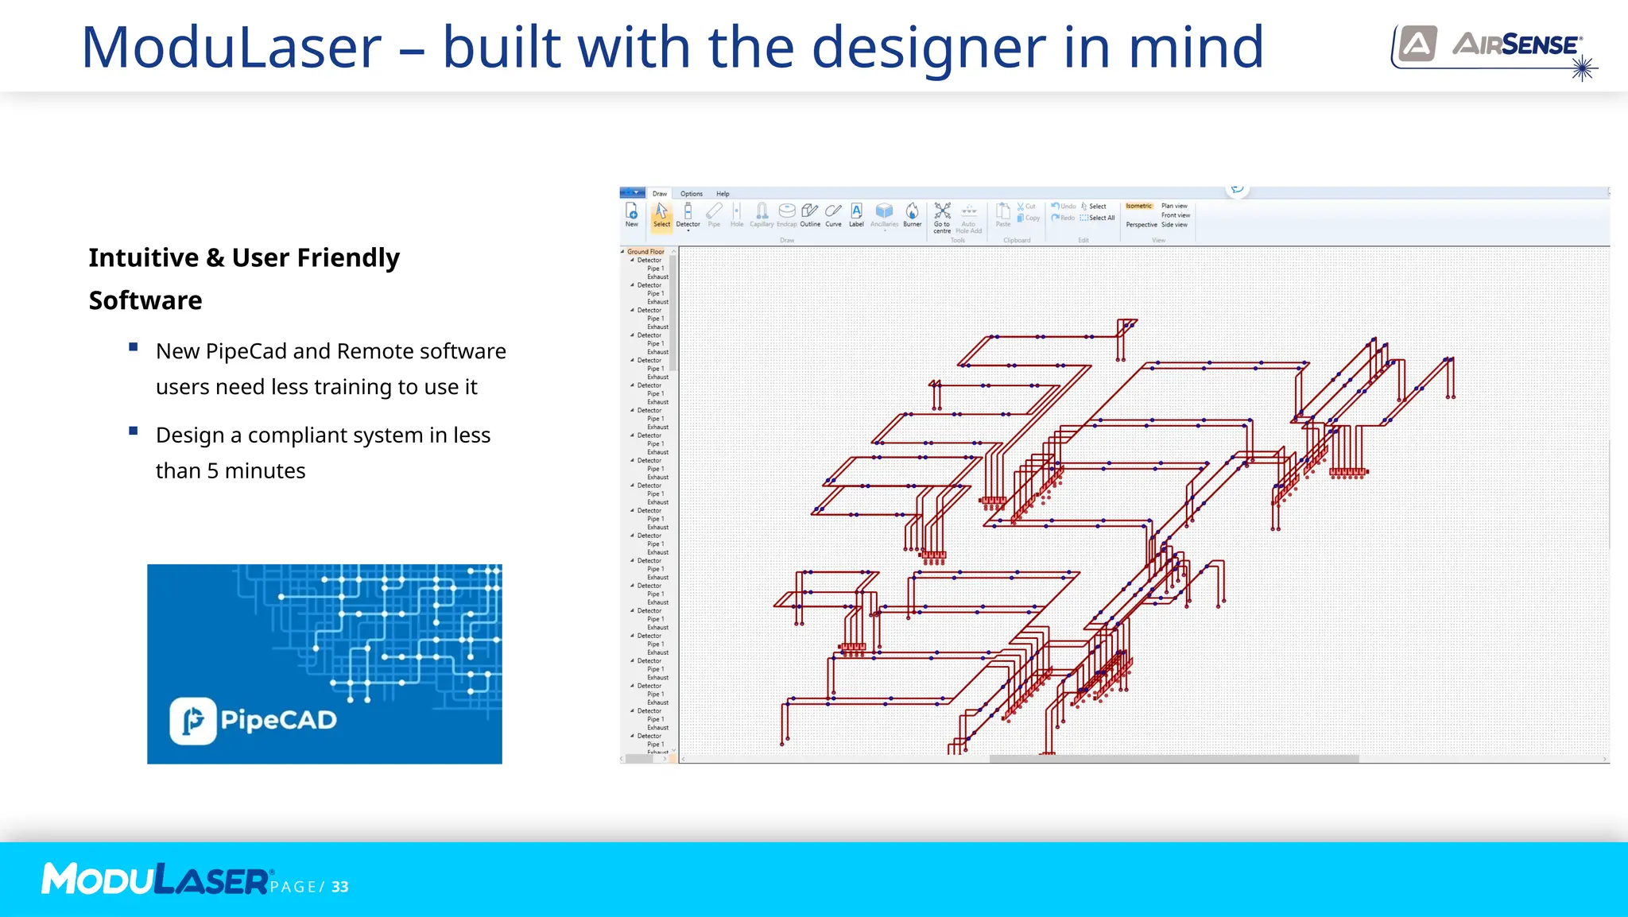Redo the last undone action
Screen dimensions: 1628x917
pyautogui.click(x=1063, y=218)
